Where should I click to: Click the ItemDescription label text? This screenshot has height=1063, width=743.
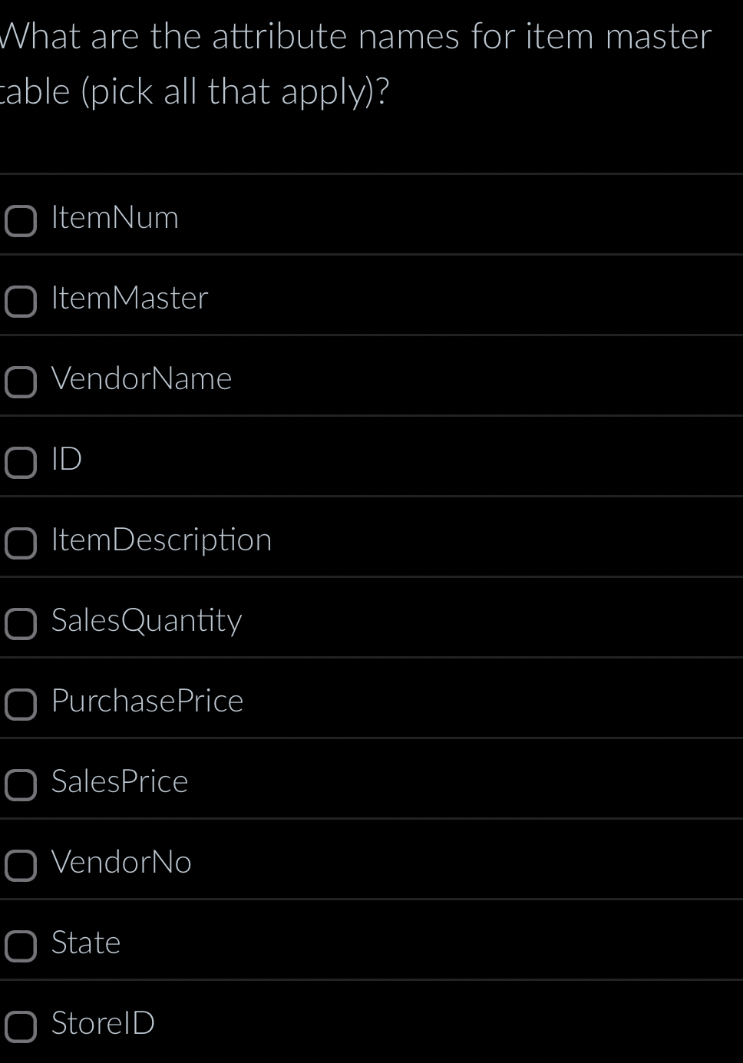[x=161, y=540]
